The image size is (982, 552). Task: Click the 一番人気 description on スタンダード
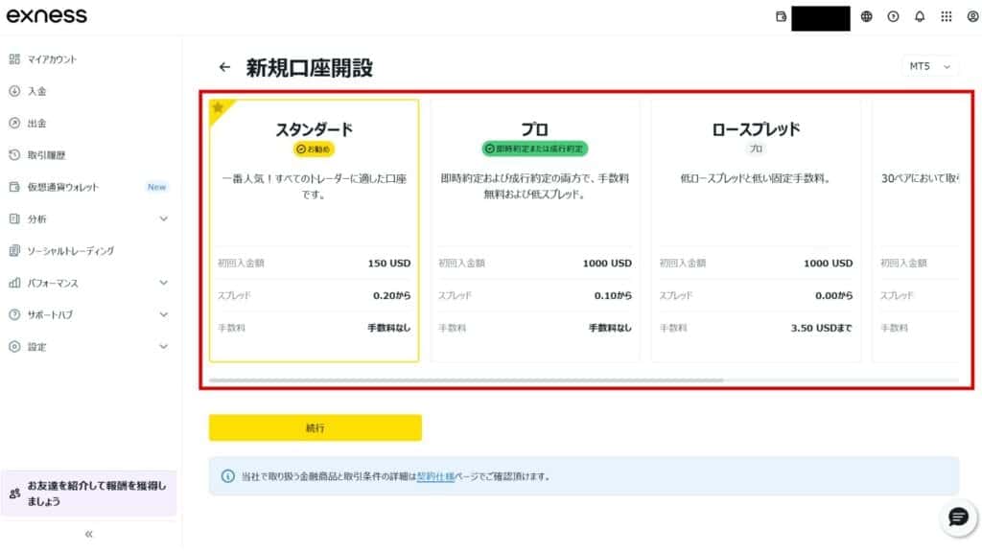pyautogui.click(x=315, y=187)
